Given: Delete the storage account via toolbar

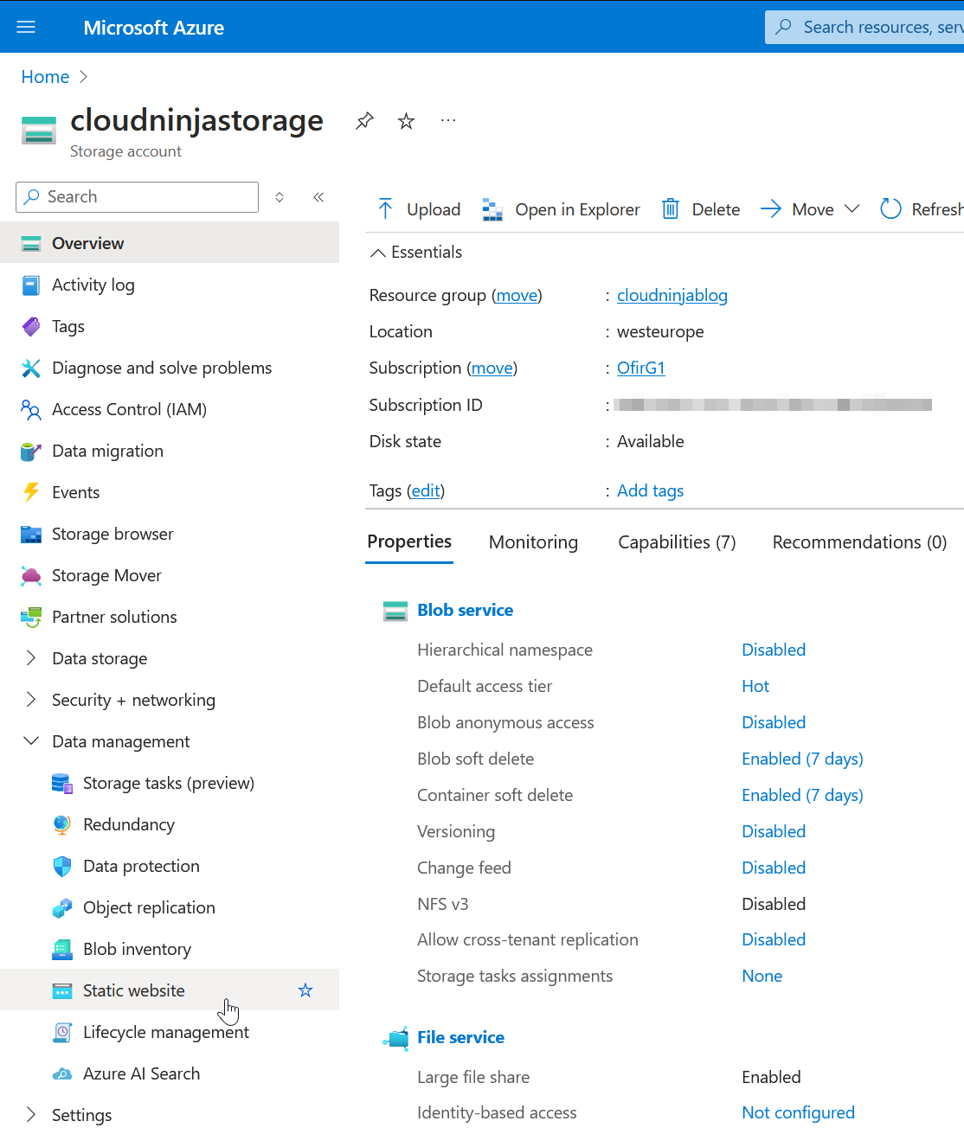Looking at the screenshot, I should (x=700, y=208).
